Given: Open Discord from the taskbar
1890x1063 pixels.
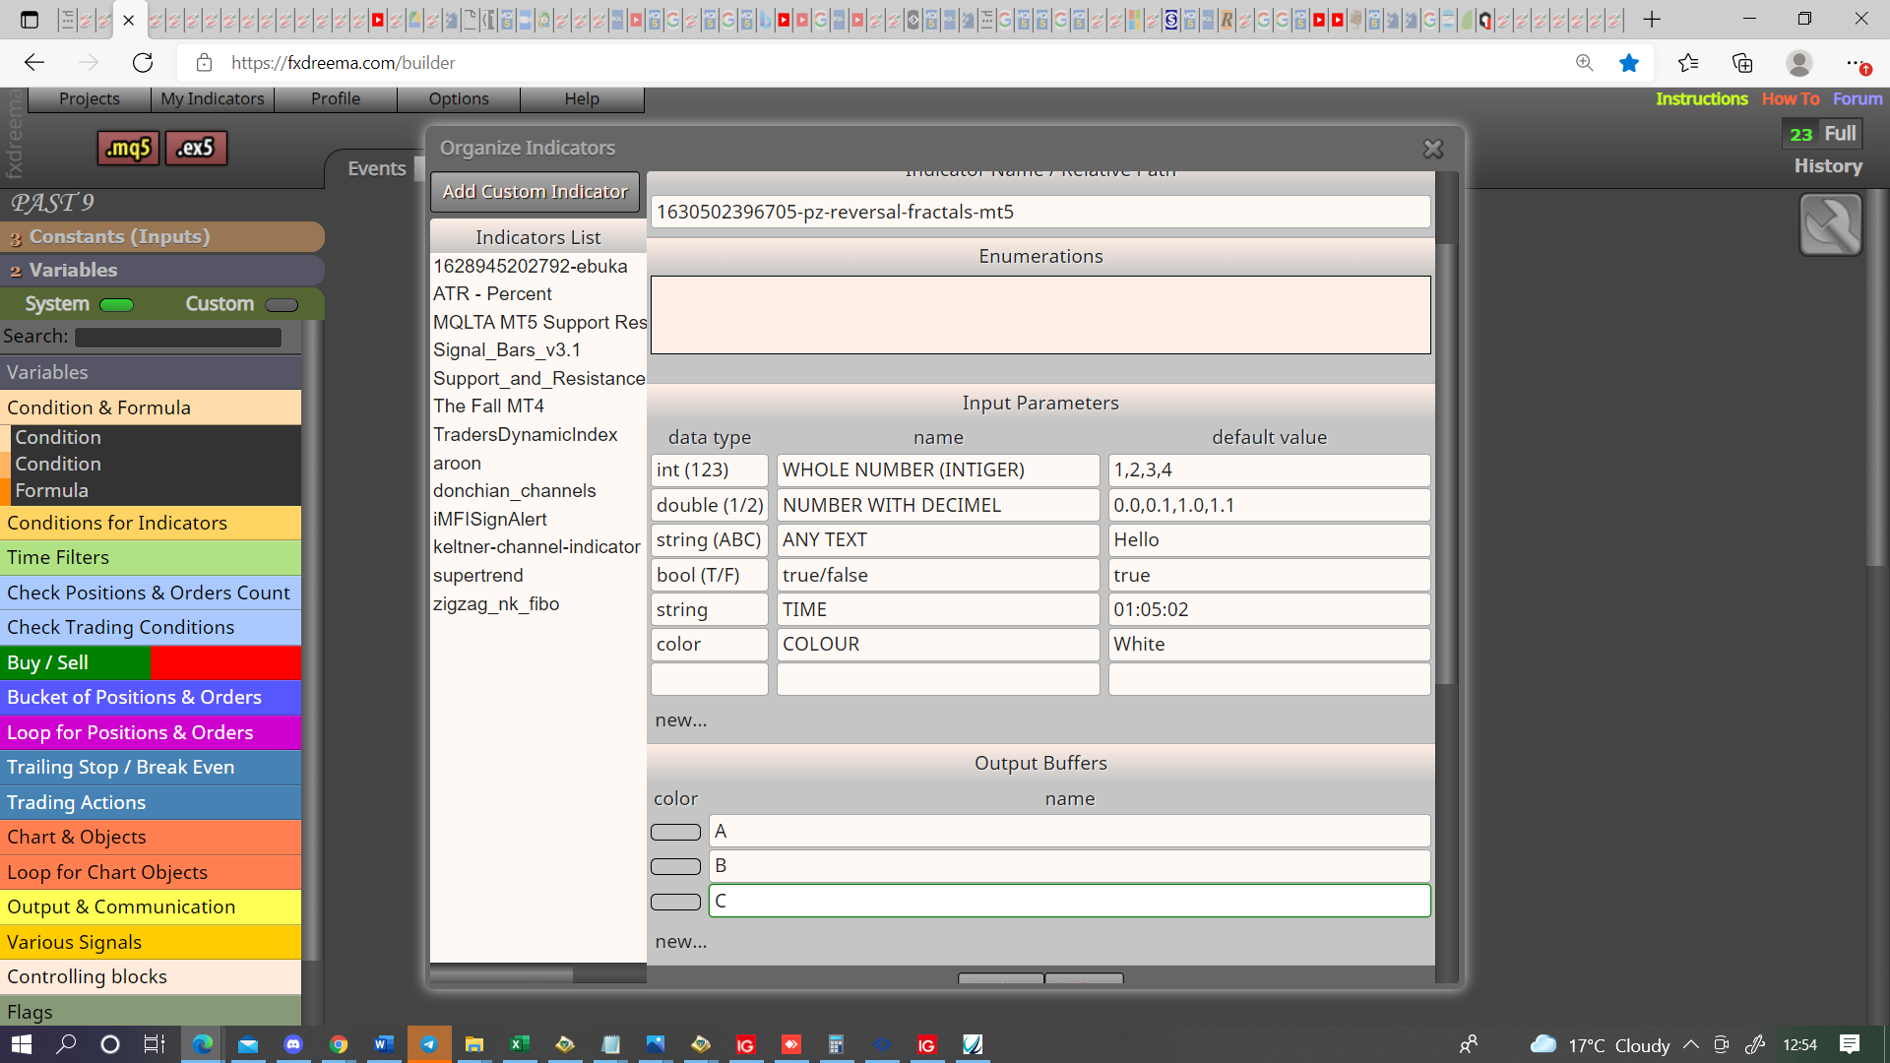Looking at the screenshot, I should [x=293, y=1044].
